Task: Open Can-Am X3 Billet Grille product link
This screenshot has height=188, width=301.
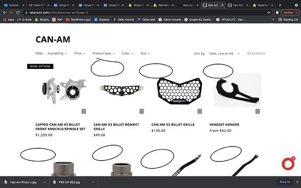Action: [173, 124]
